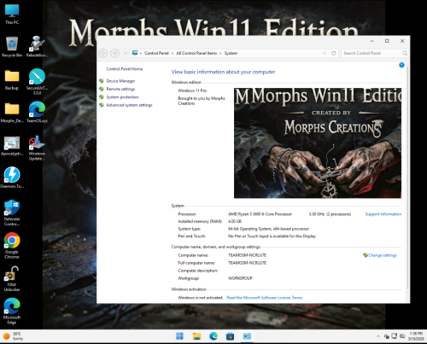Click the blue help icon in System window
The height and width of the screenshot is (344, 427).
tap(401, 65)
